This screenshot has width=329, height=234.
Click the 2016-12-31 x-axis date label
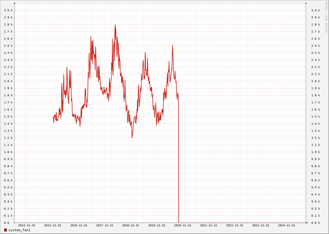pos(79,225)
